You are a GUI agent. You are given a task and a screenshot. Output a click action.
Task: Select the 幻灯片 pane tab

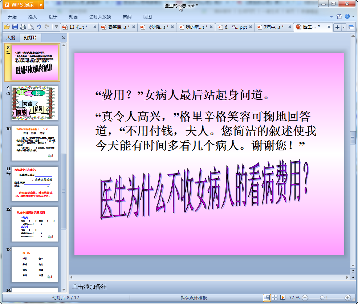click(x=30, y=38)
